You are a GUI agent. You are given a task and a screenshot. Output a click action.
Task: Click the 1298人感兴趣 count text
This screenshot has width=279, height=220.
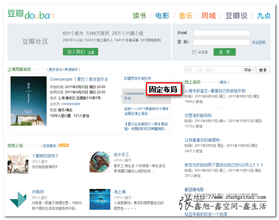coord(60,115)
